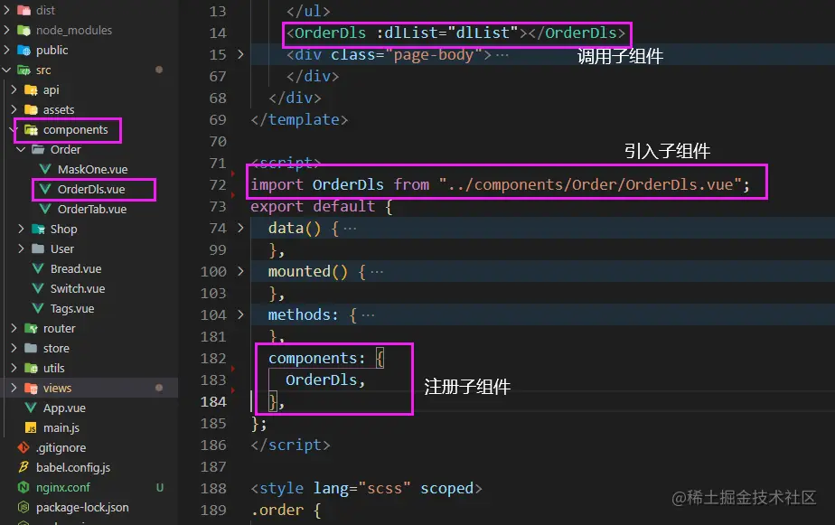Expand the Shop folder chevron
The height and width of the screenshot is (525, 835).
22,229
